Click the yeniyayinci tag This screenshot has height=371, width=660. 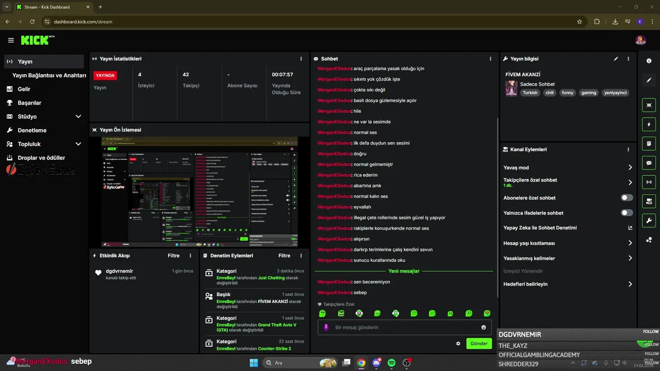coord(616,93)
